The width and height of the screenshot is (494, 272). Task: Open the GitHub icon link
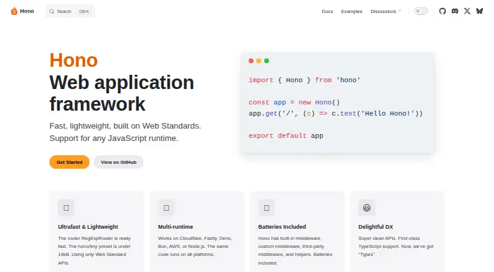point(442,11)
